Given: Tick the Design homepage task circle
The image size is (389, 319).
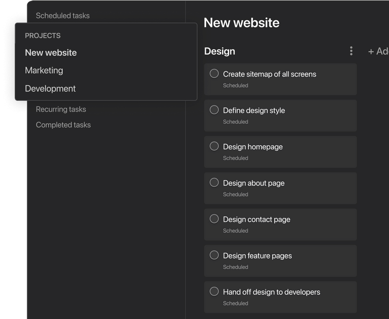Looking at the screenshot, I should (214, 146).
